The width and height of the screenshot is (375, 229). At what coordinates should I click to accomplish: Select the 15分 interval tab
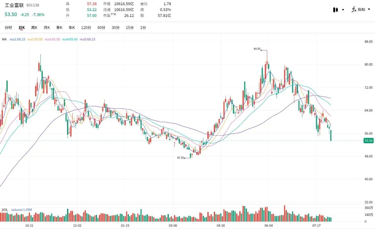click(130, 28)
